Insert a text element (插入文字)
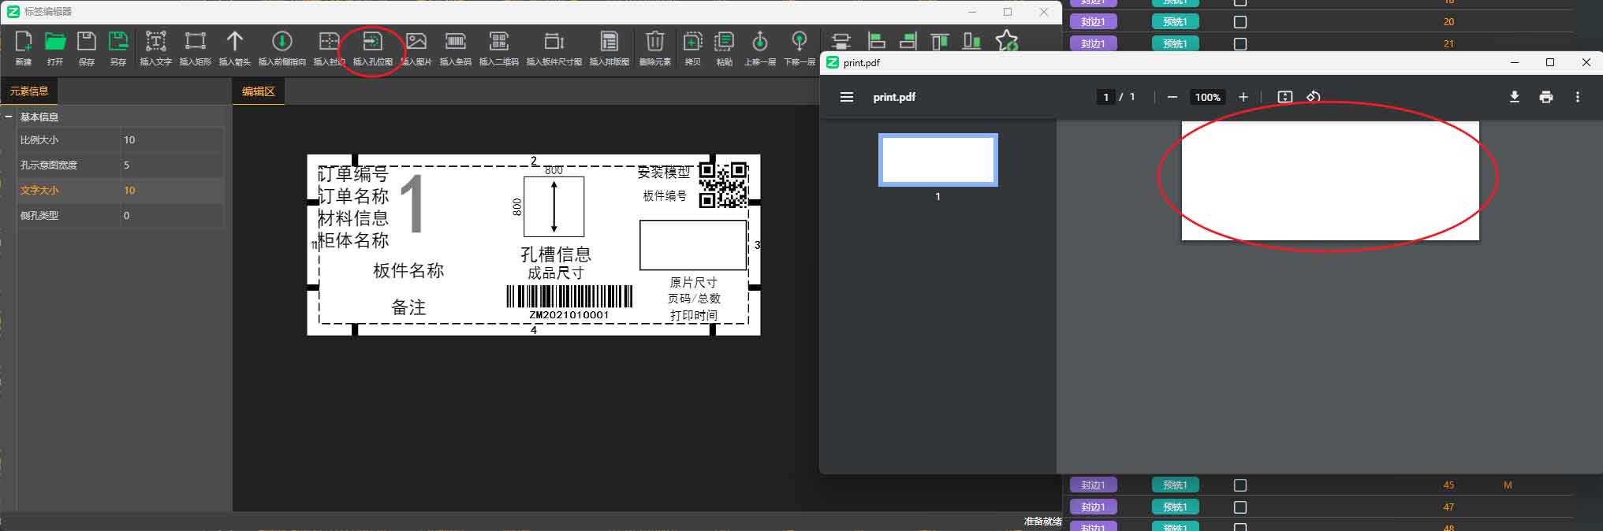1603x531 pixels. (156, 47)
